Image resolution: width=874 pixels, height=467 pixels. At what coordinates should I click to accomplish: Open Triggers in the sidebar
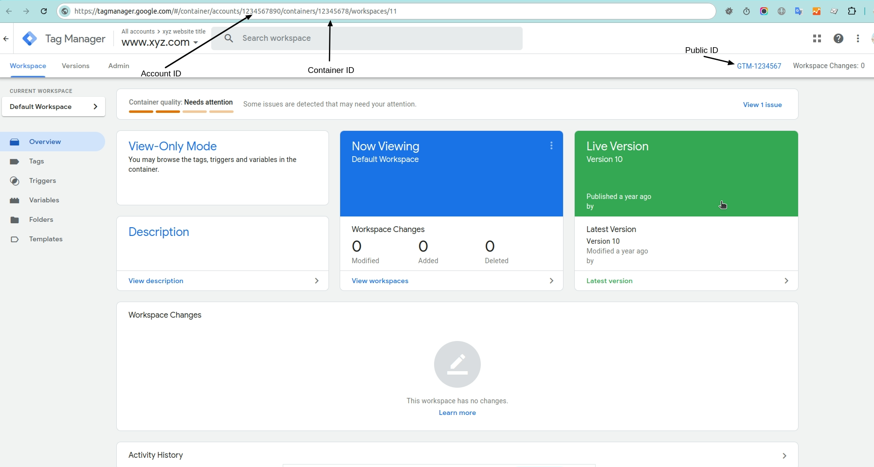coord(42,180)
